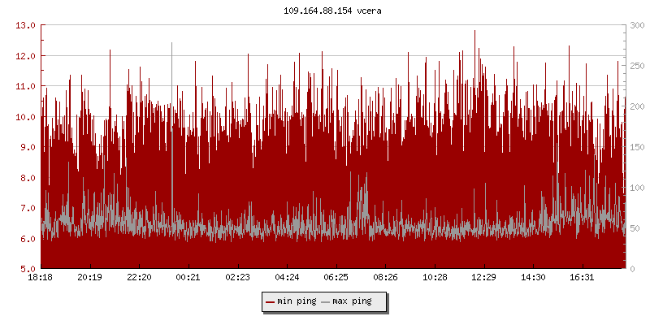Select the "min ping" legend label
Image resolution: width=650 pixels, height=325 pixels.
pos(297,301)
